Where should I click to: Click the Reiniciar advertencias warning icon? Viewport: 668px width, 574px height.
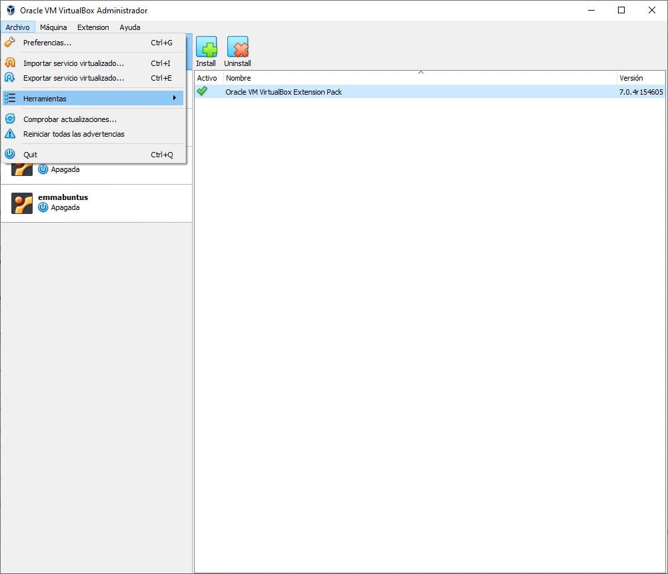click(x=10, y=134)
